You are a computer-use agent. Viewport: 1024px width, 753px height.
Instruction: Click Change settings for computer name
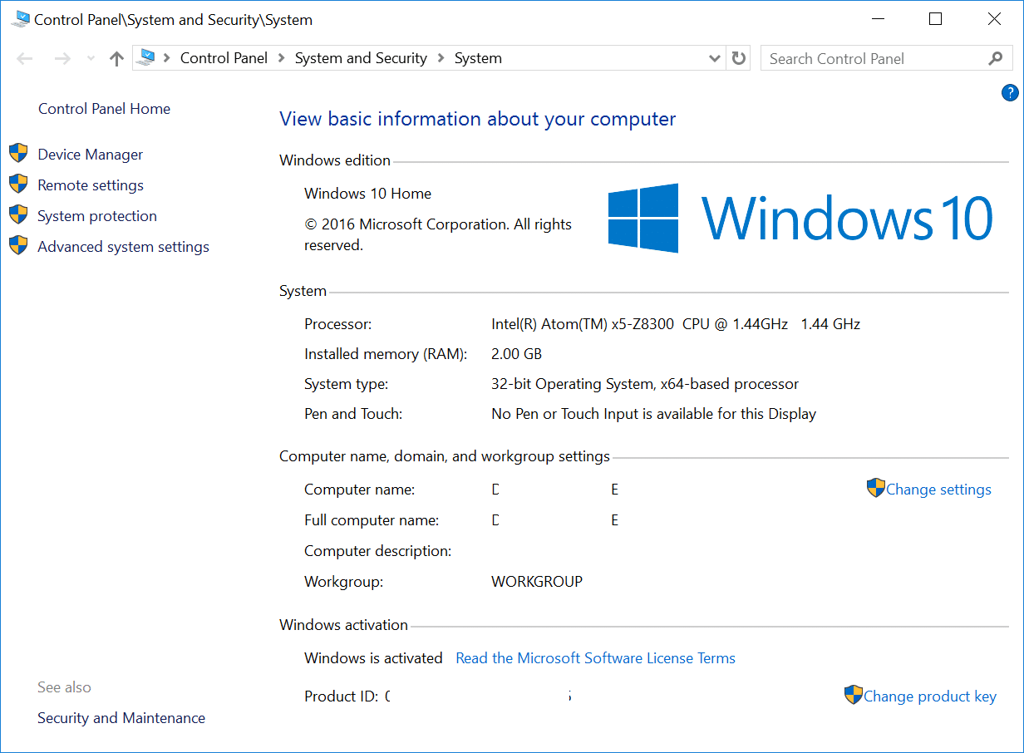pyautogui.click(x=938, y=490)
